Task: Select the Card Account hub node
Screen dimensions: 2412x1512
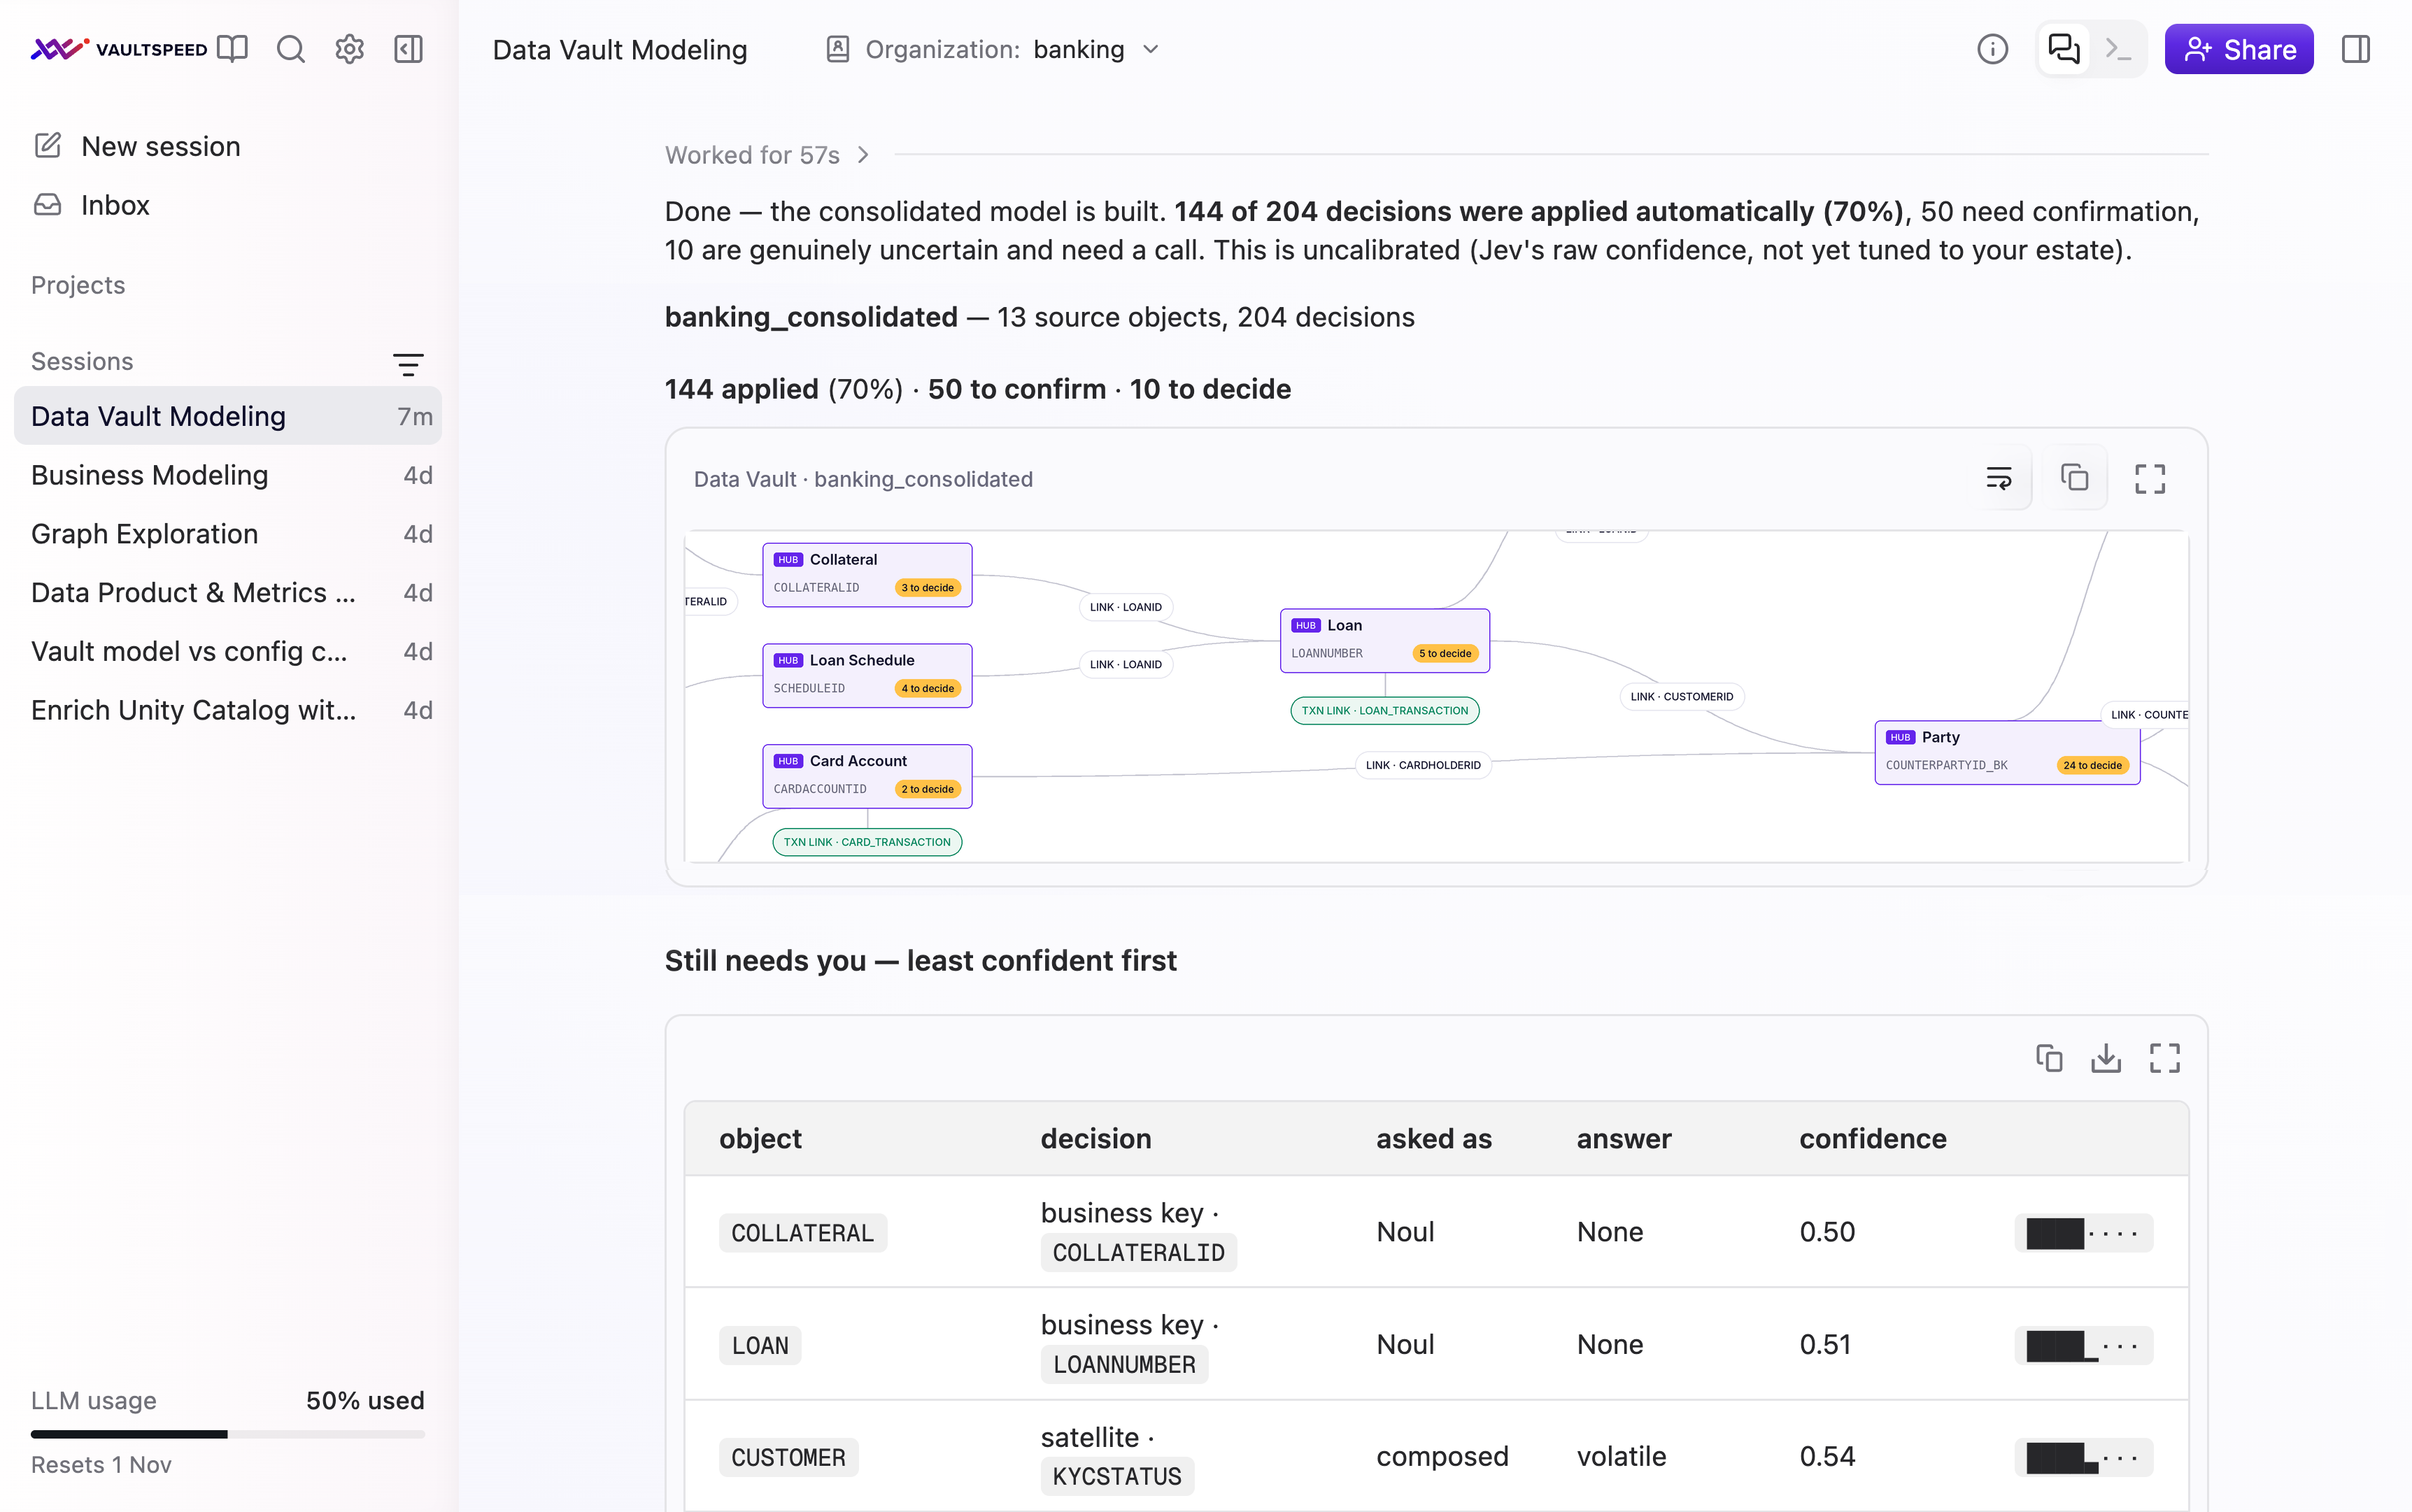Action: click(x=867, y=776)
